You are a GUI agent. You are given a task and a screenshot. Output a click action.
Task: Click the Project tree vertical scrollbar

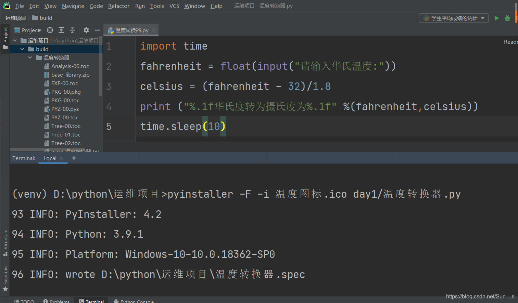101,67
